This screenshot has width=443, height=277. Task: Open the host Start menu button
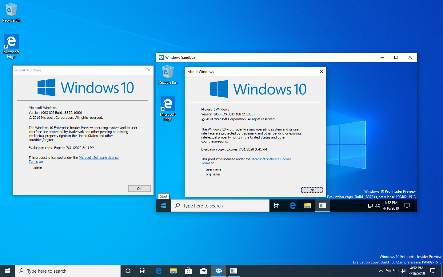pos(7,271)
